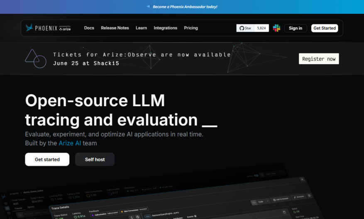Click the megaphone icon in top banner
Screen dimensions: 364x219
pyautogui.click(x=149, y=7)
